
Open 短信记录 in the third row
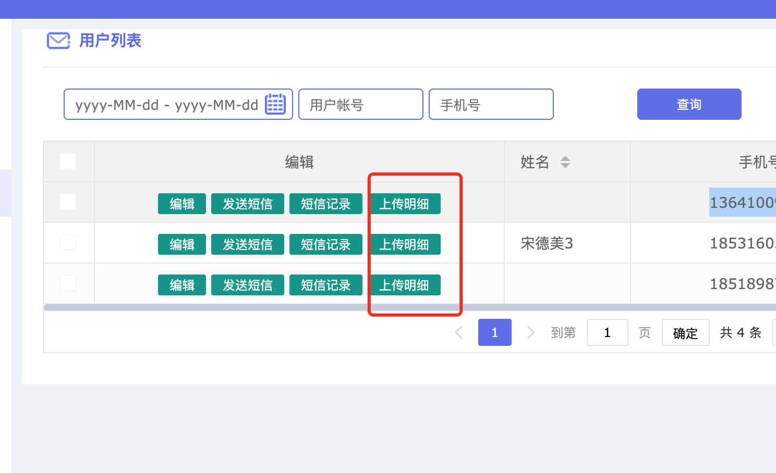click(x=325, y=285)
